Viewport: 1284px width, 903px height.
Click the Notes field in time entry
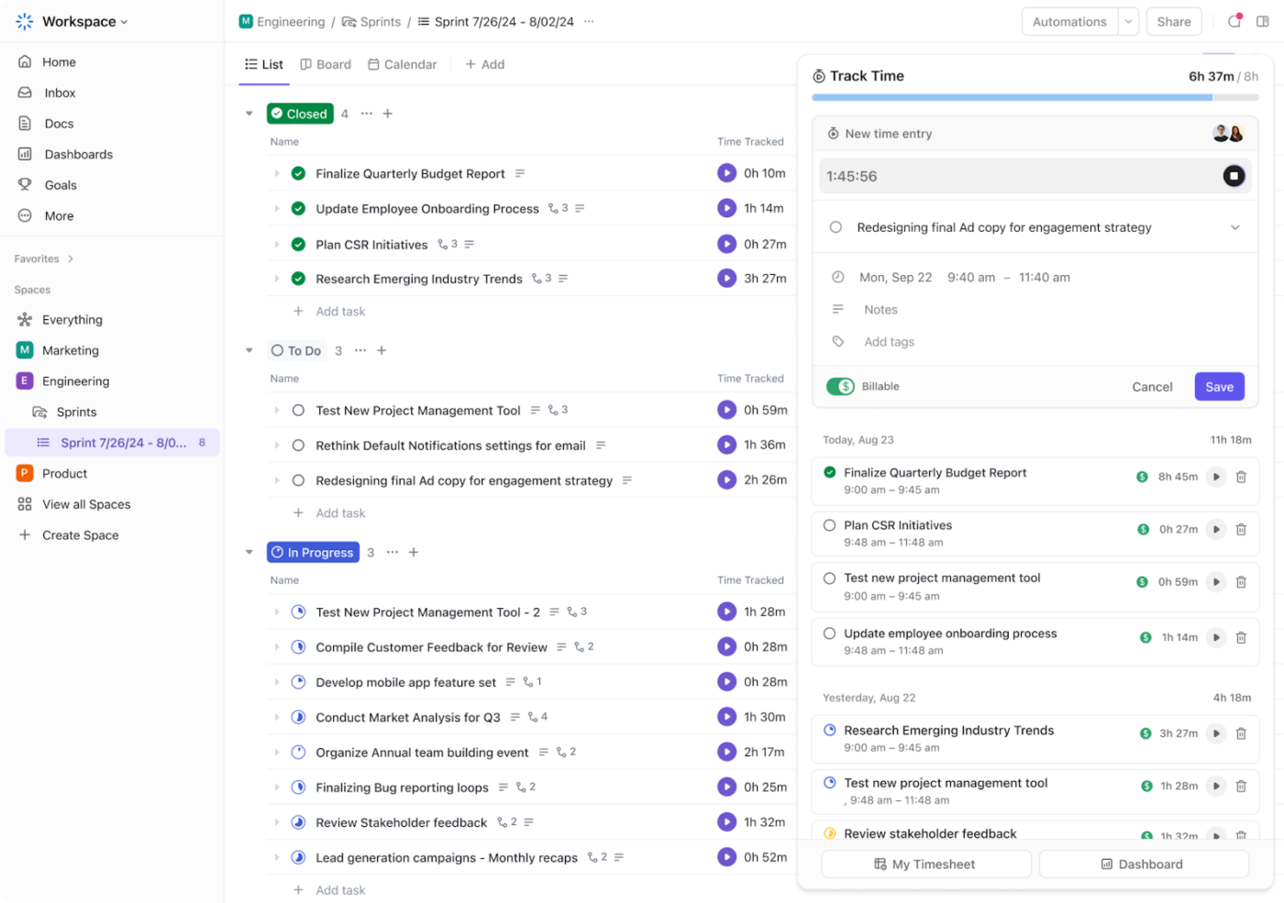tap(880, 310)
